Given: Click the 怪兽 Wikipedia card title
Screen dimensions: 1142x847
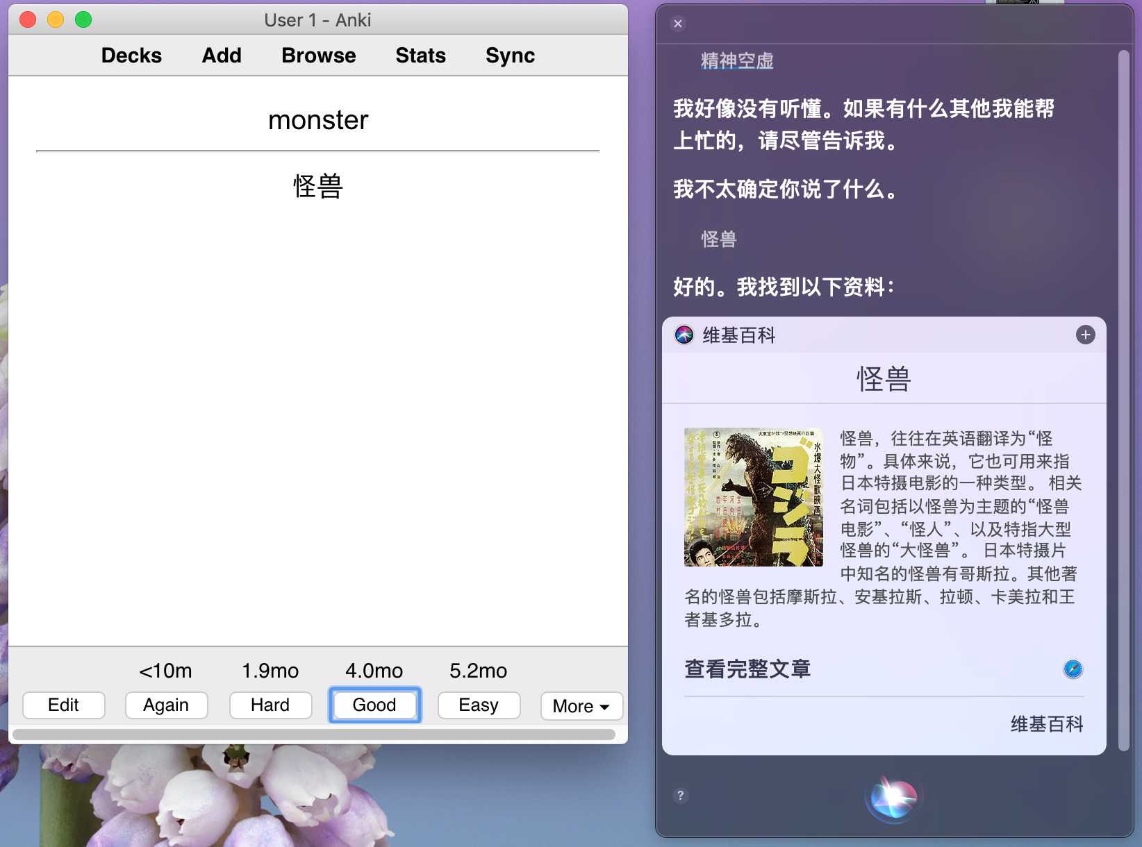Looking at the screenshot, I should pyautogui.click(x=884, y=379).
